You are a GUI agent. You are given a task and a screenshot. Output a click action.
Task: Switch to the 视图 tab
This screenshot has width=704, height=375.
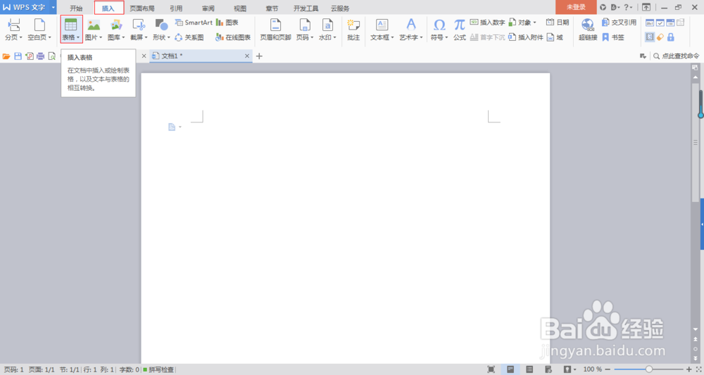pyautogui.click(x=240, y=8)
